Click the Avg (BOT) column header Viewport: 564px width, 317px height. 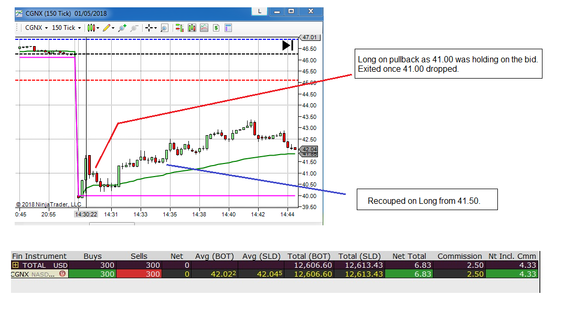pyautogui.click(x=215, y=256)
